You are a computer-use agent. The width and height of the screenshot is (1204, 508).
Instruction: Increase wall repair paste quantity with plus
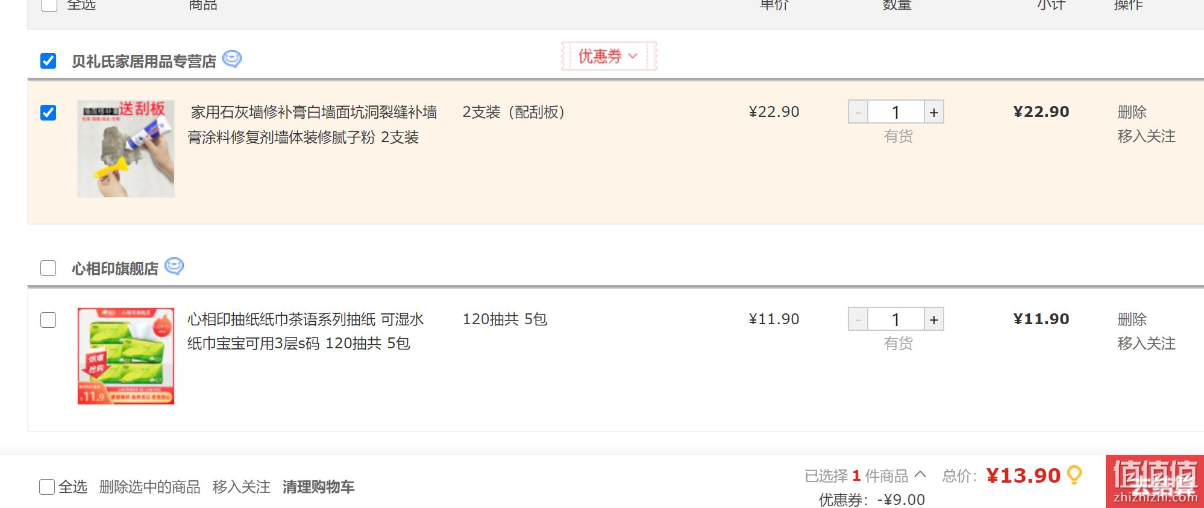pyautogui.click(x=933, y=112)
